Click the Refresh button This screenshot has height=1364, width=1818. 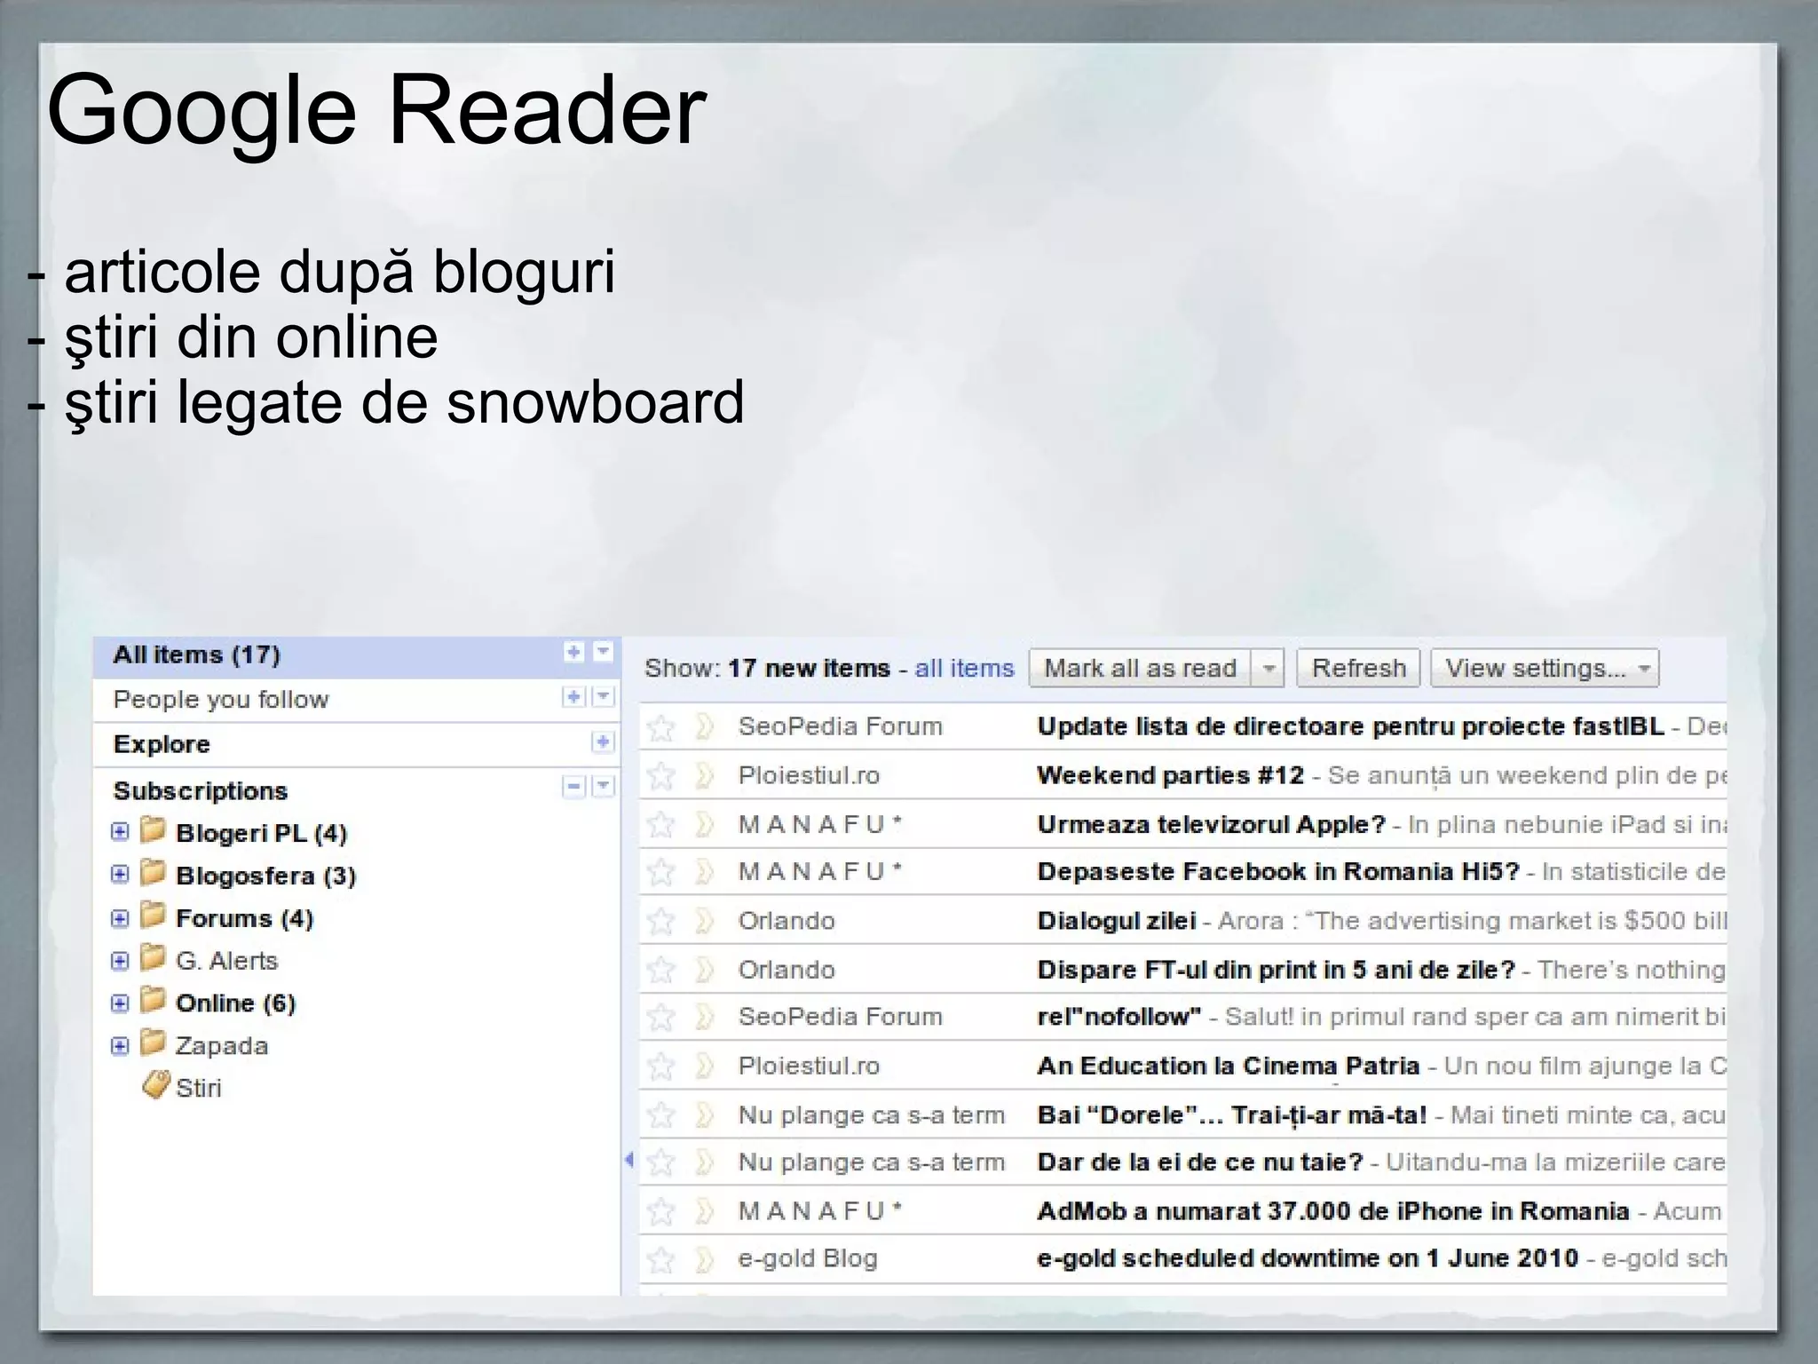coord(1359,668)
